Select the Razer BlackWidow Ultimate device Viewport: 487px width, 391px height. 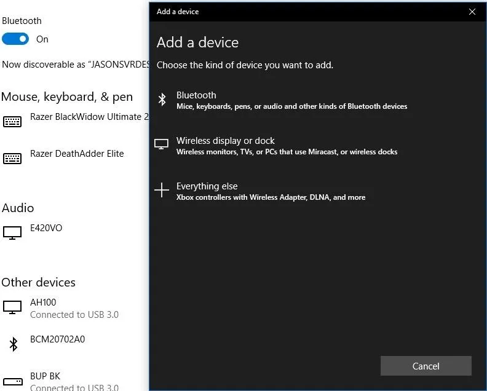pyautogui.click(x=74, y=122)
